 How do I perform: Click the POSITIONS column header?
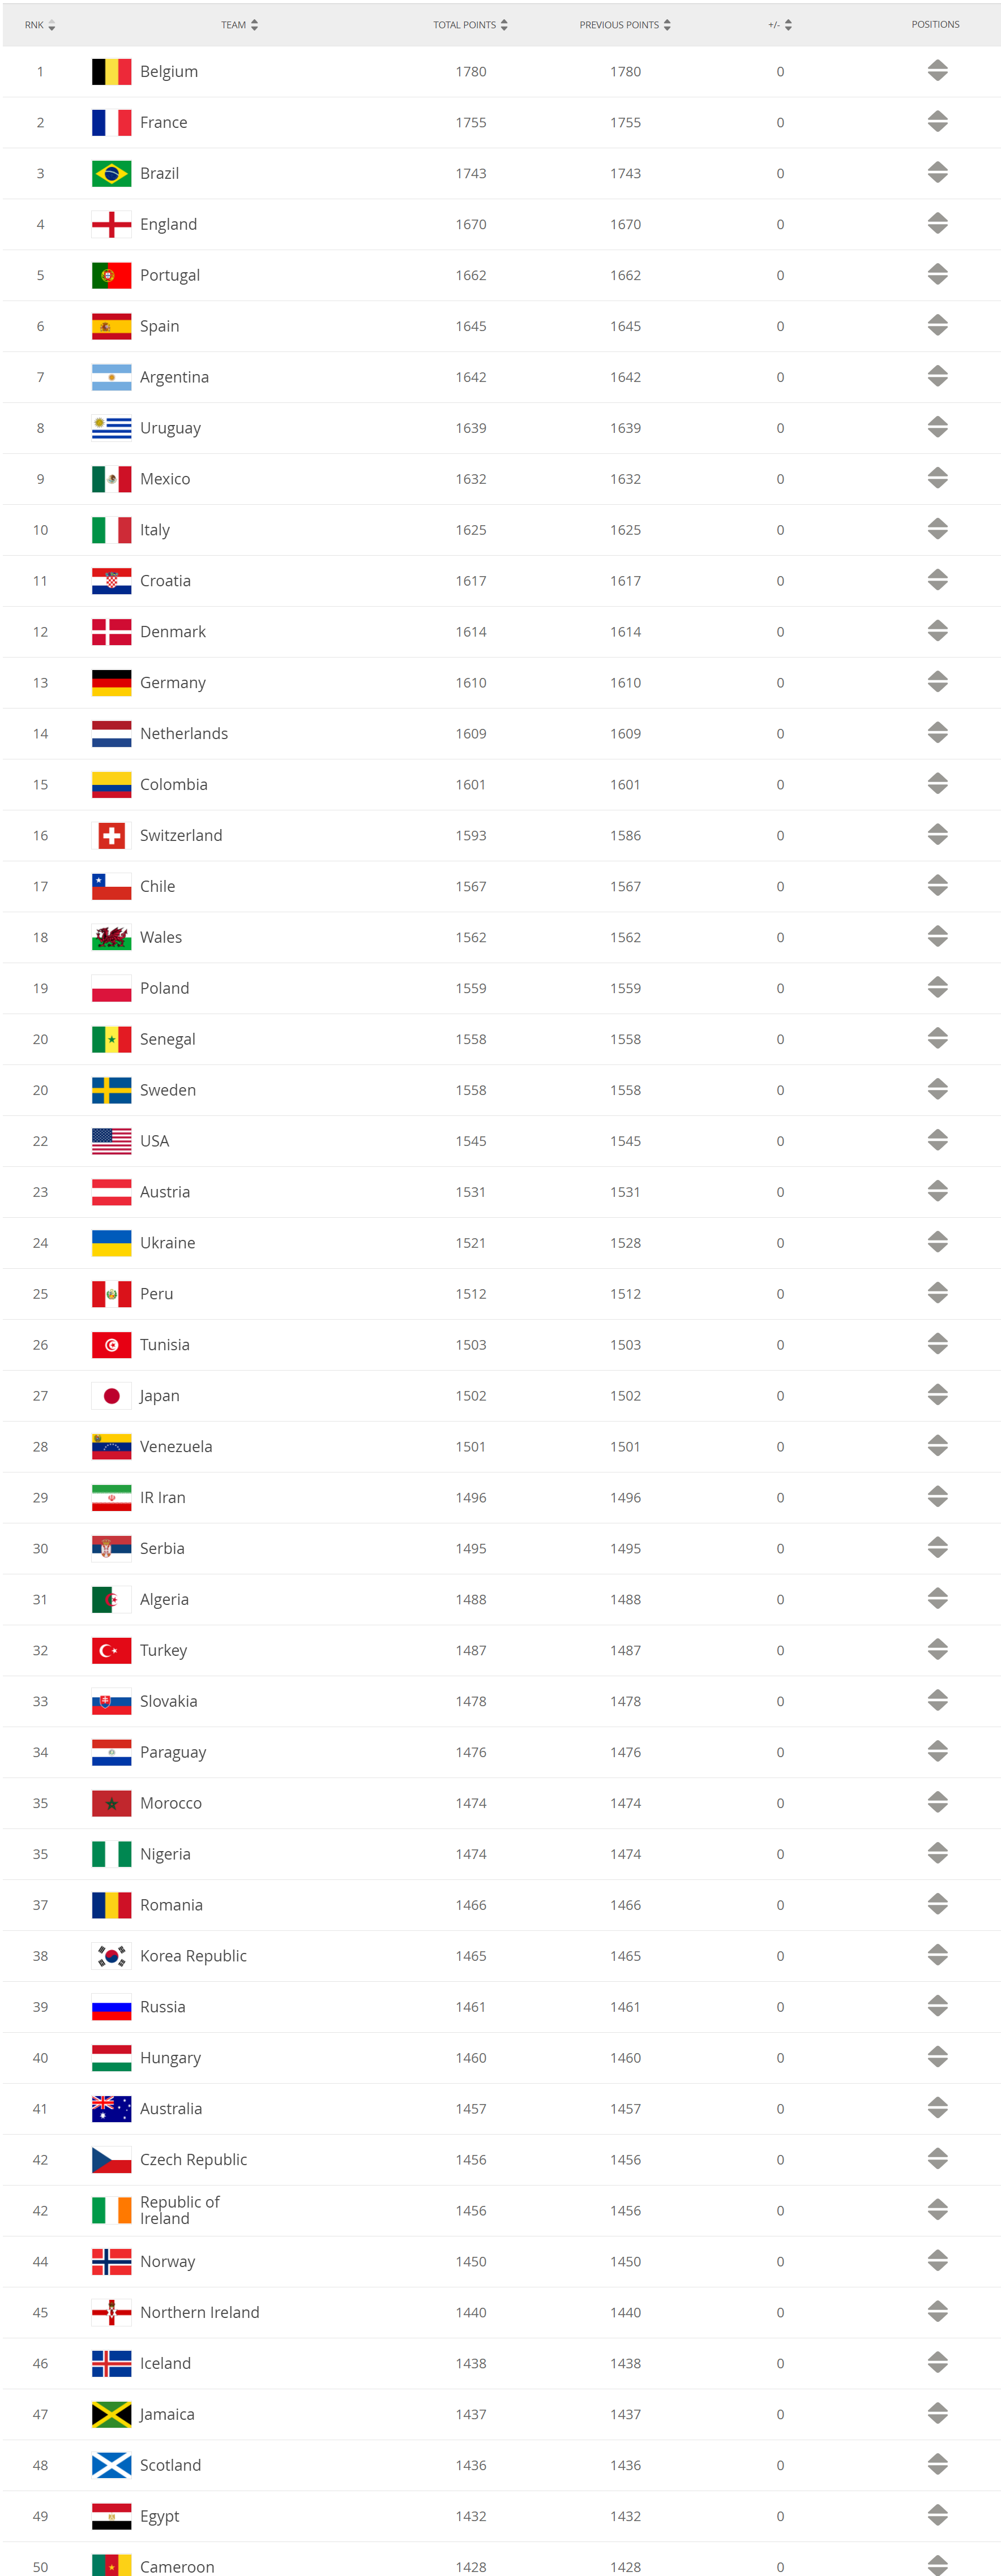[935, 25]
